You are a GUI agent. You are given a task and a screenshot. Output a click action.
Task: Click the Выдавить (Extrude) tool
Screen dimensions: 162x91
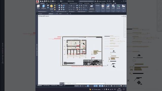pyautogui.click(x=44, y=7)
